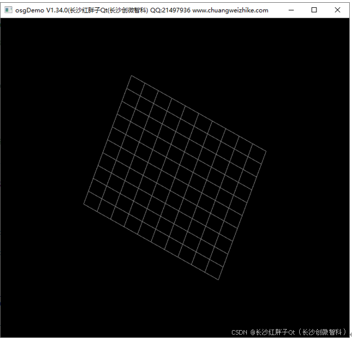This screenshot has width=352, height=339.
Task: Click the rotated wireframe grid in the viewport
Action: click(175, 178)
